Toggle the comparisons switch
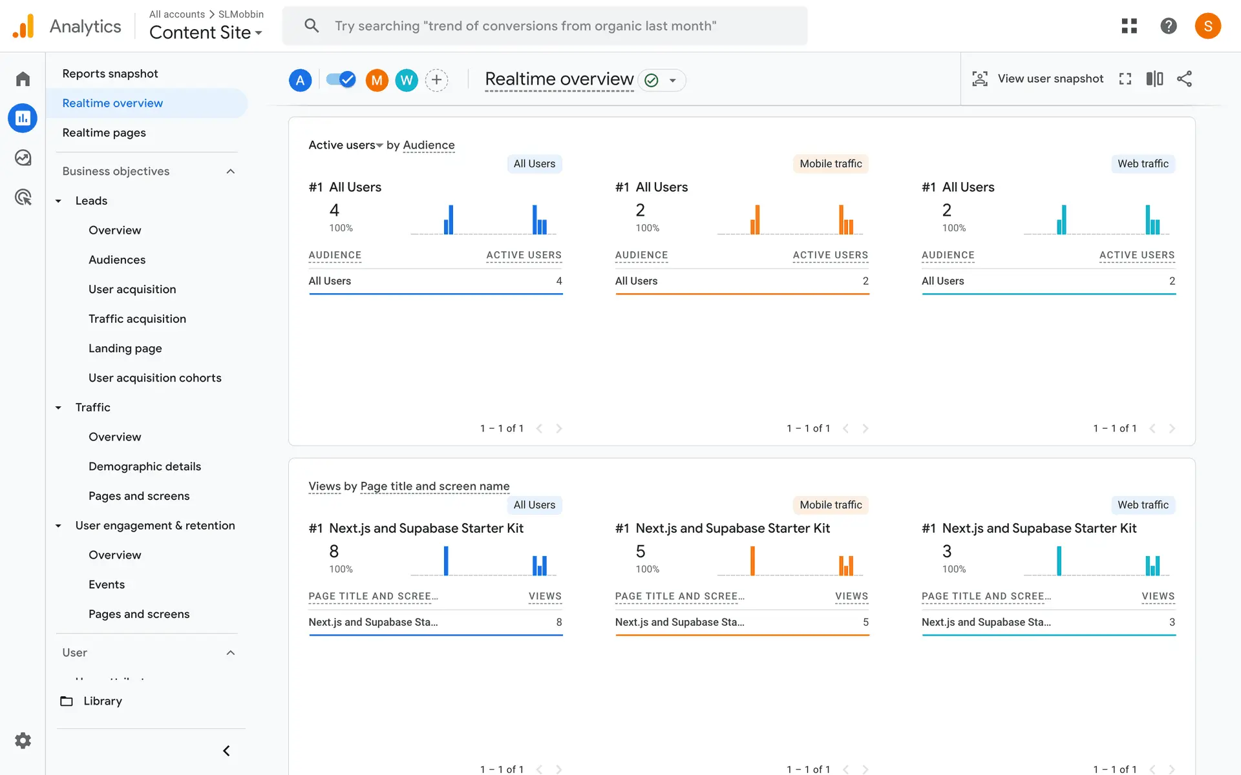This screenshot has width=1241, height=775. pyautogui.click(x=341, y=79)
